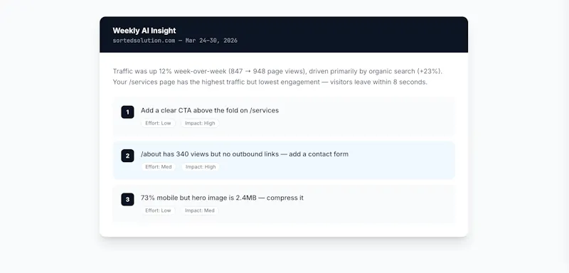Click the third recommendation card background
The height and width of the screenshot is (273, 569).
click(284, 204)
